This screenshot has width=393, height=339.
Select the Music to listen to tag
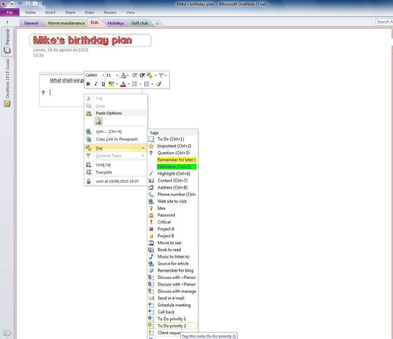tap(173, 257)
